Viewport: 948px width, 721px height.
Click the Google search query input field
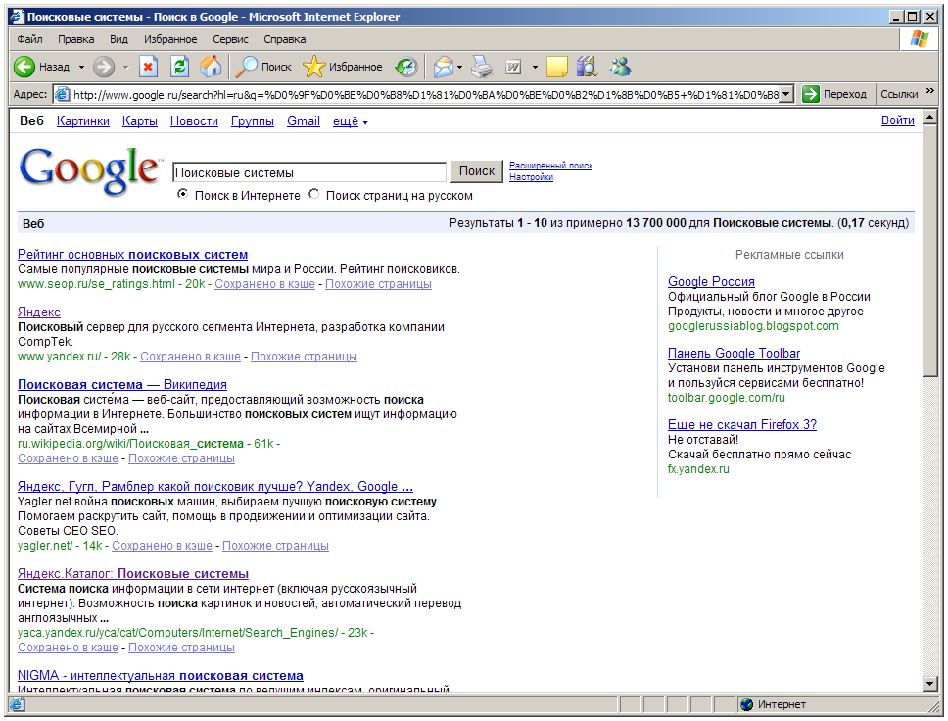(309, 172)
